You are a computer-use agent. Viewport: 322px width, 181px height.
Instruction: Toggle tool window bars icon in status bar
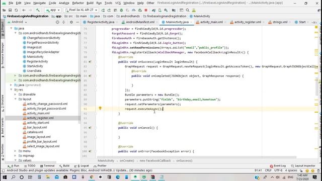3,170
